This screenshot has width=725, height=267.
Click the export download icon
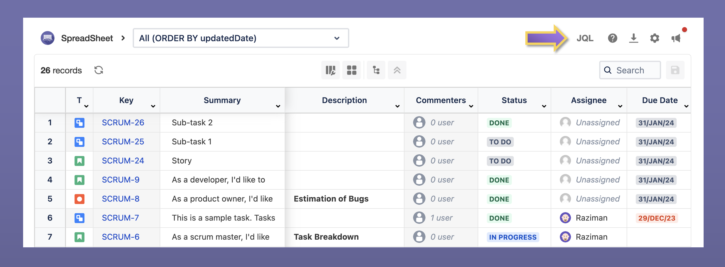click(634, 38)
